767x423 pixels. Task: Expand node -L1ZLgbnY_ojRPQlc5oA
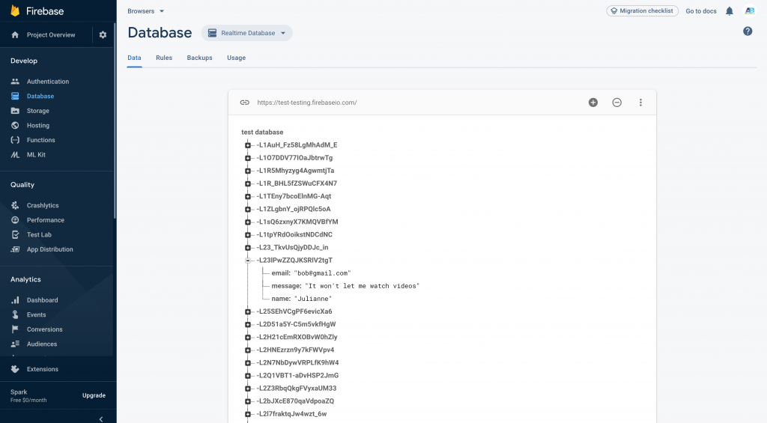[248, 210]
